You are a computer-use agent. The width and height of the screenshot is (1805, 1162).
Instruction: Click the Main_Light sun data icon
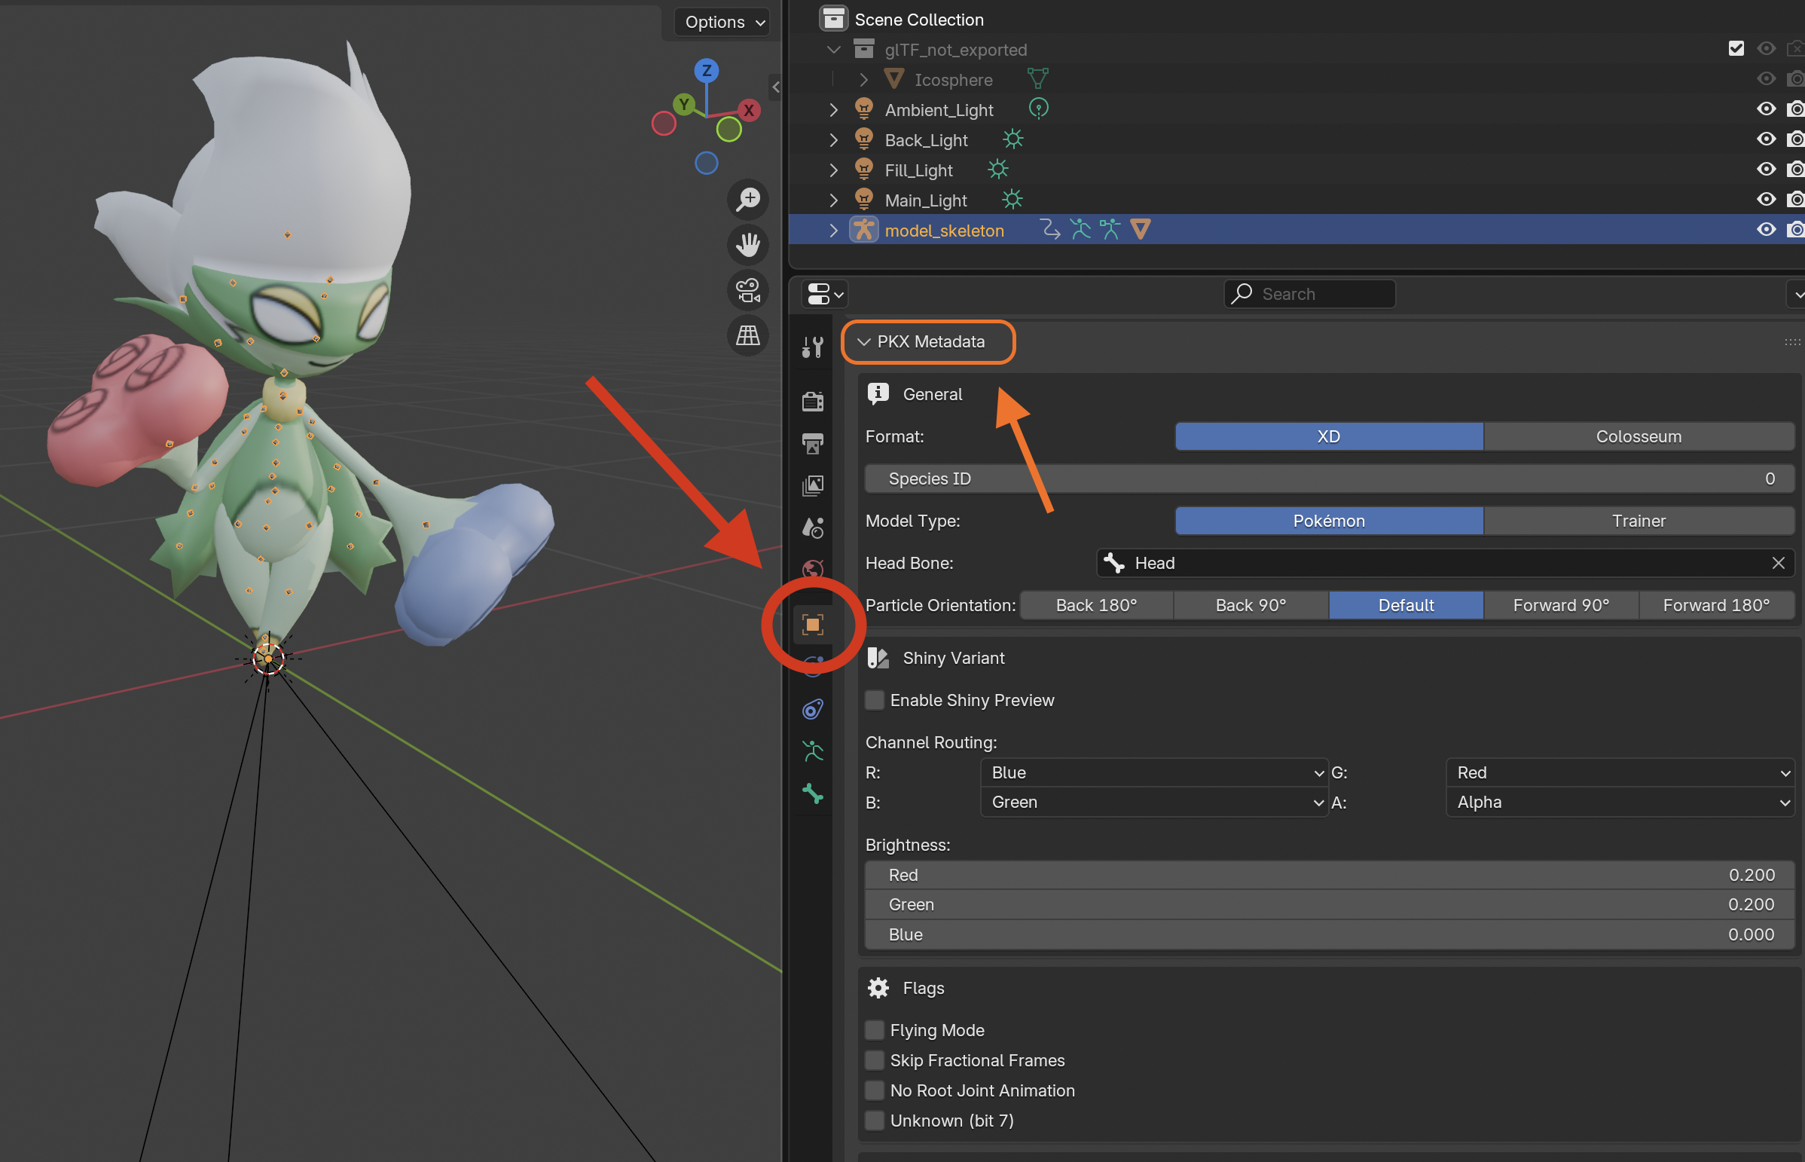(1012, 199)
